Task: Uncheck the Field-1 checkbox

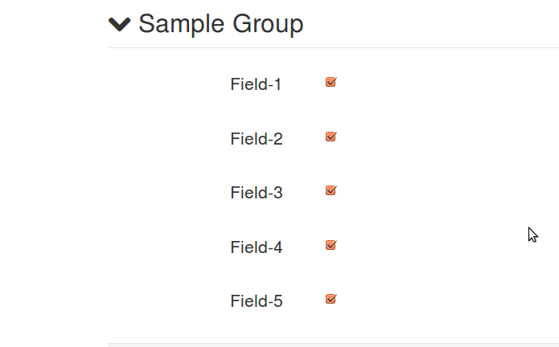Action: coord(331,82)
